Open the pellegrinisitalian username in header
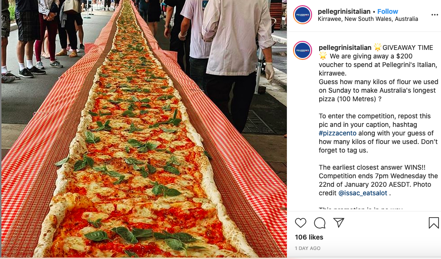This screenshot has height=259, width=441. pos(344,11)
